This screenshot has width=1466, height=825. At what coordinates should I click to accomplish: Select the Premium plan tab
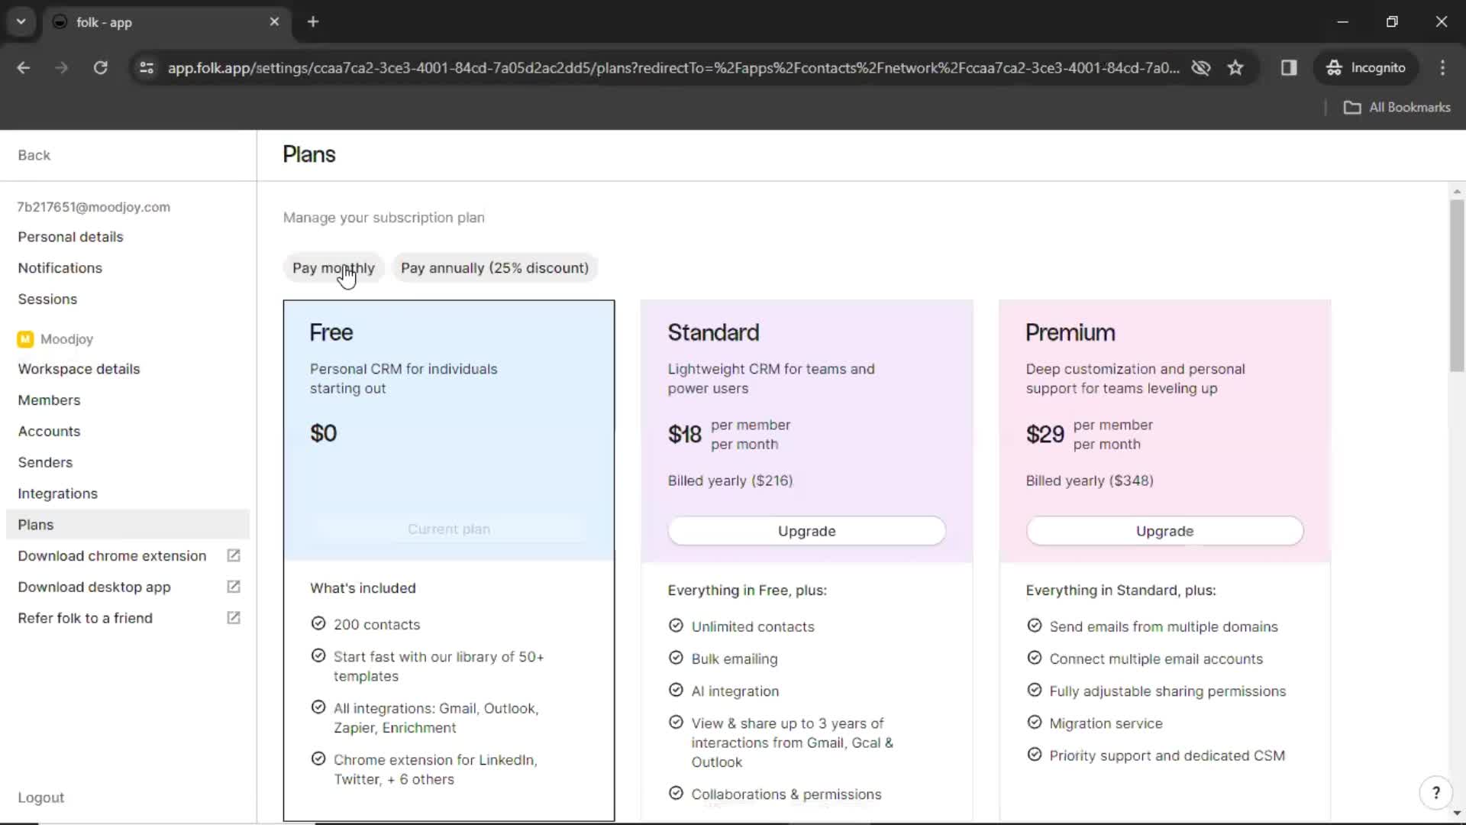(x=1070, y=332)
